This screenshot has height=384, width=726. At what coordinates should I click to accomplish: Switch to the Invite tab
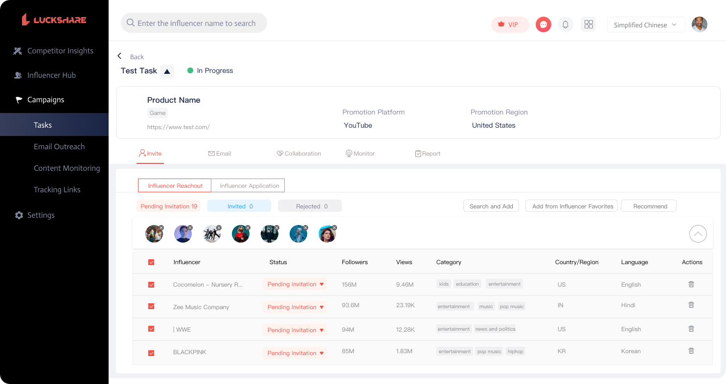[x=150, y=154]
